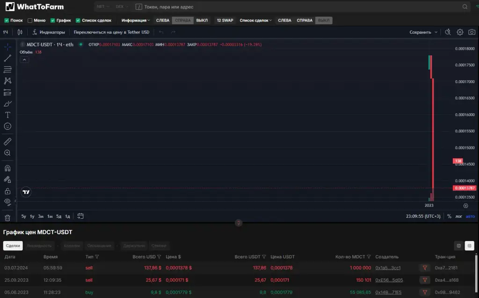
Task: Click the undo arrow in chart toolbar
Action: (161, 32)
